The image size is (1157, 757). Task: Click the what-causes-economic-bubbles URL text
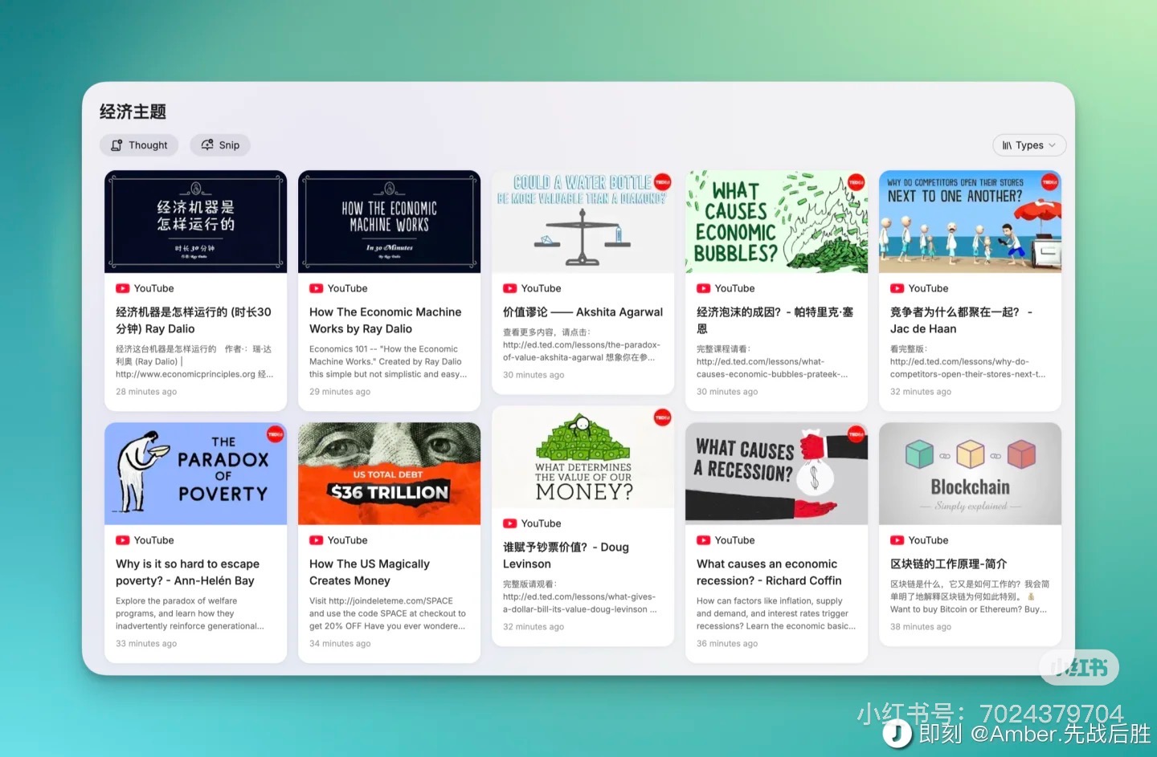click(772, 368)
